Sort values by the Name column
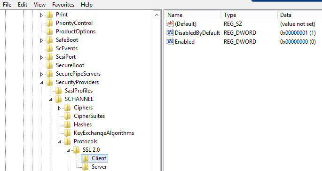Viewport: 322px width, 171px height. 193,15
